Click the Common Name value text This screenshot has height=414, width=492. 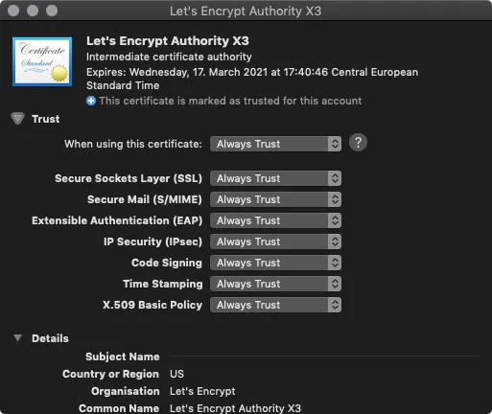(235, 408)
